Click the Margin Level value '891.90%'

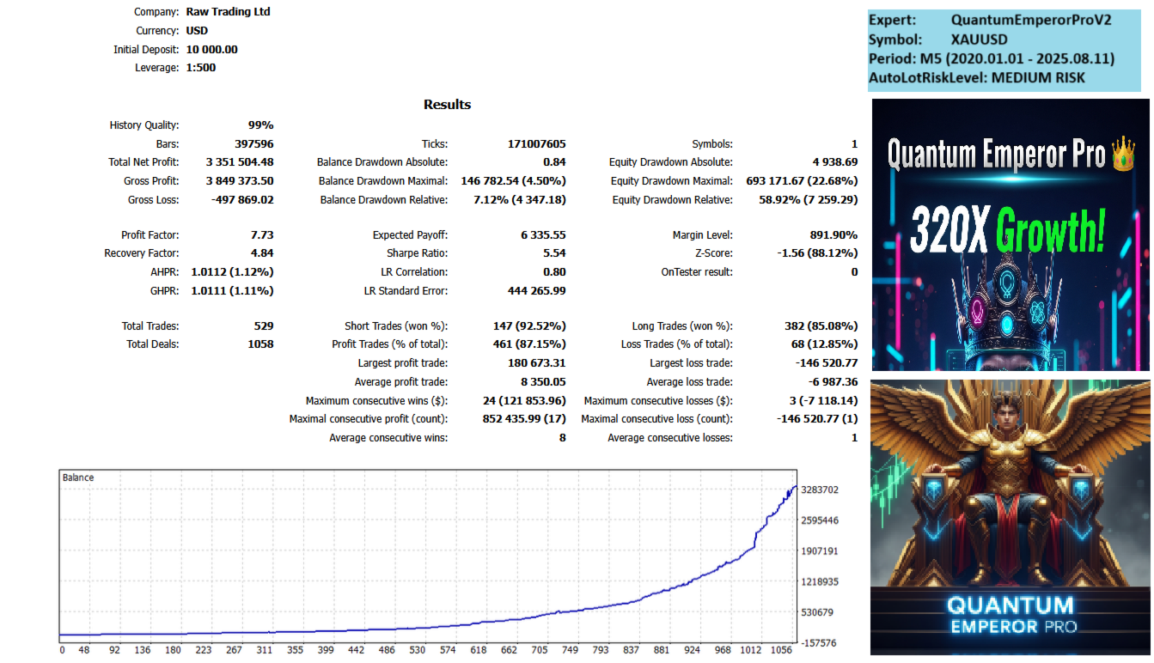[x=833, y=235]
